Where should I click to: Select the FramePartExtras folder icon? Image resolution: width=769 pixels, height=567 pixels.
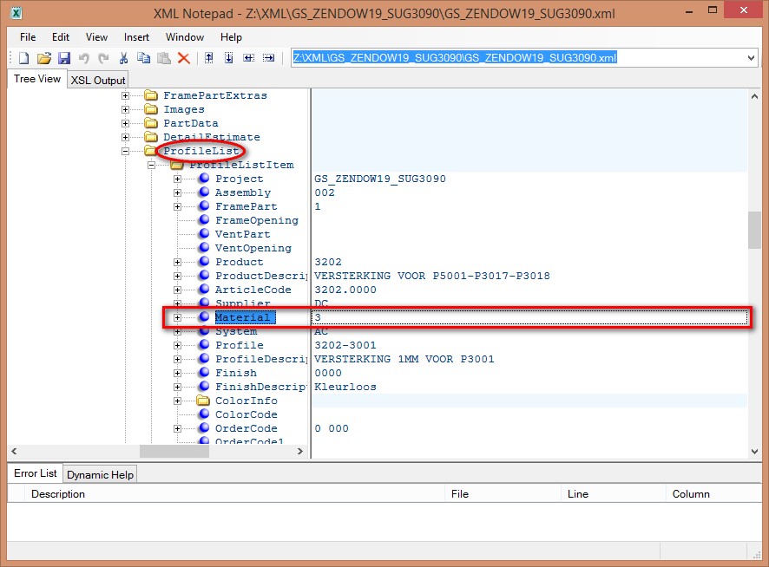coord(151,95)
